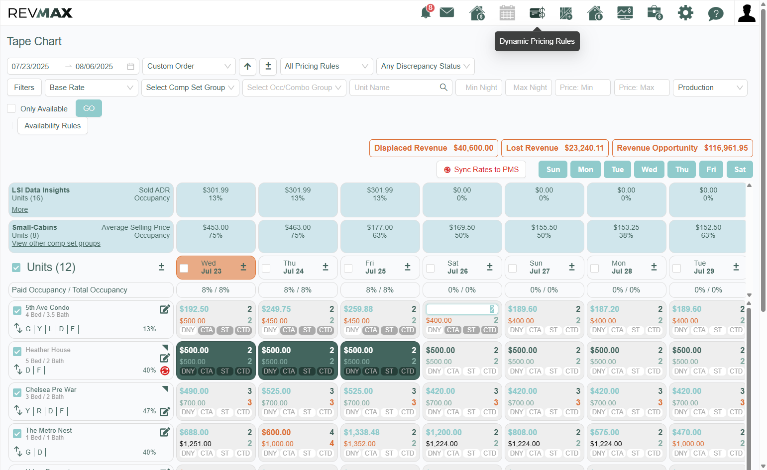Open the calendar grid icon in header
This screenshot has height=470, width=767.
[507, 13]
